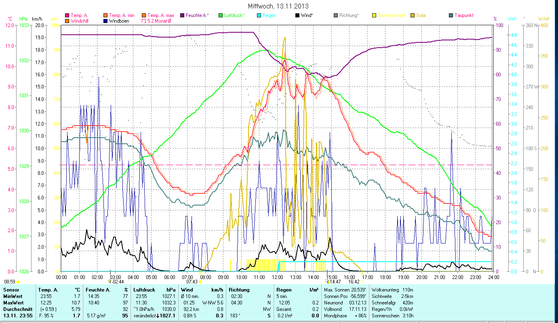Click the 'Windböen' legend label
Screen dimensions: 558x323
click(119, 21)
